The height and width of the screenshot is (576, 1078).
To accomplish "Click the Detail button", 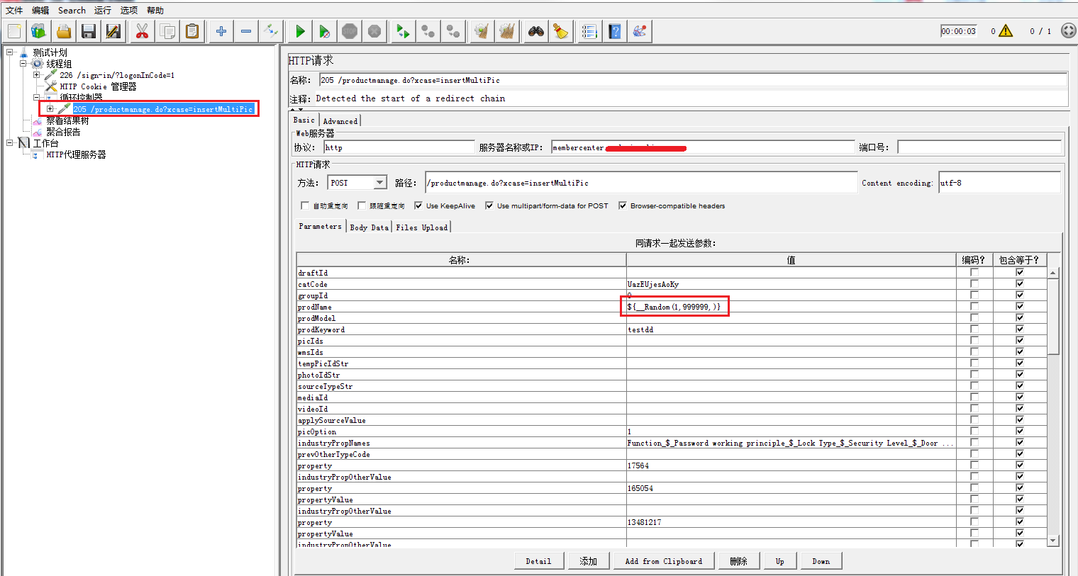I will 539,561.
